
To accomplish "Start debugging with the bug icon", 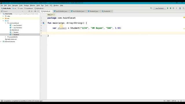I will click(x=171, y=8).
